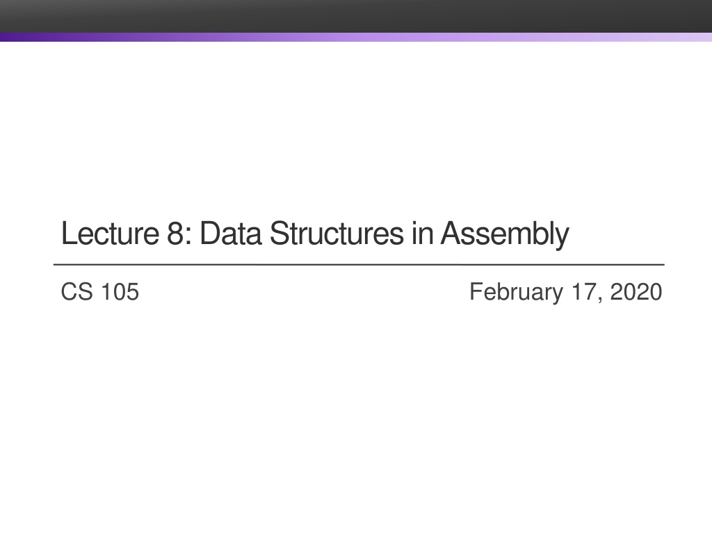Click the year '2020' in the date
Screen dimensions: 712x534
point(636,291)
